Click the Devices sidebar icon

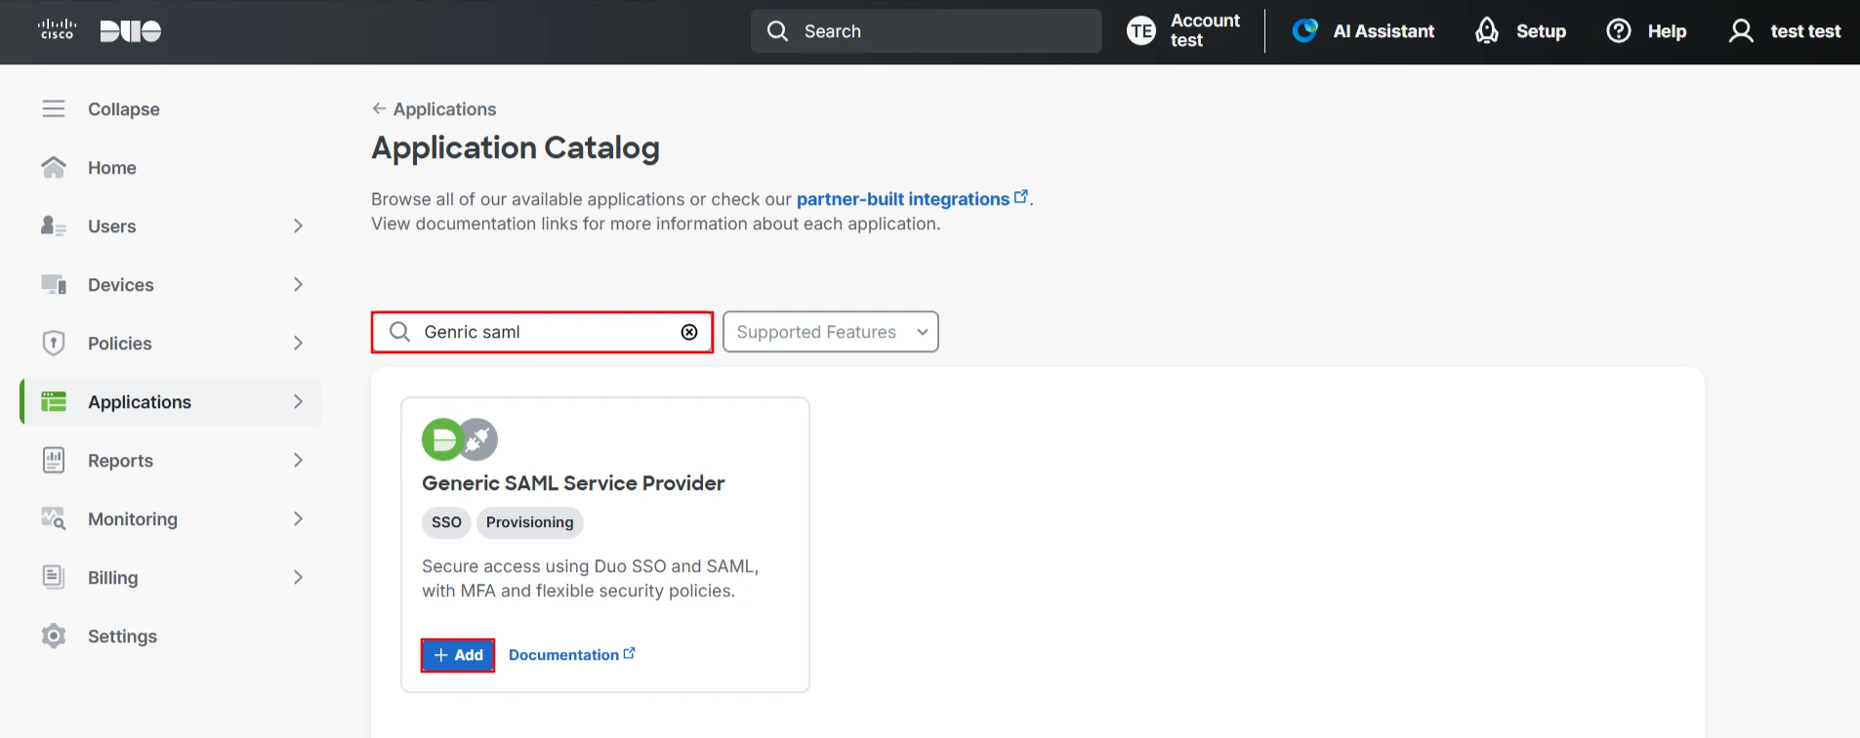tap(54, 284)
